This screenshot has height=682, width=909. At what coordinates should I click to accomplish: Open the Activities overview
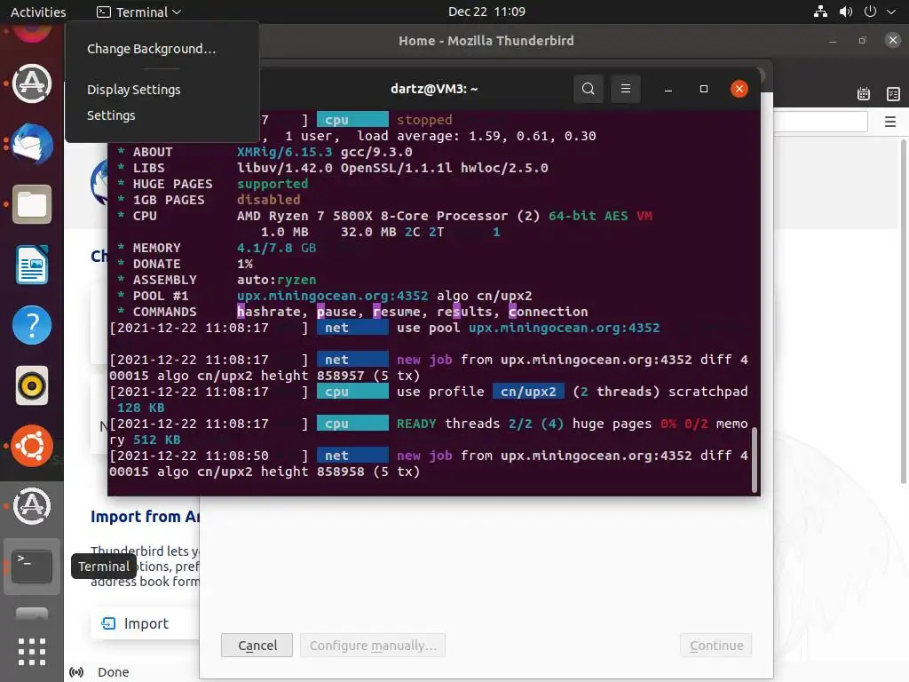click(38, 12)
